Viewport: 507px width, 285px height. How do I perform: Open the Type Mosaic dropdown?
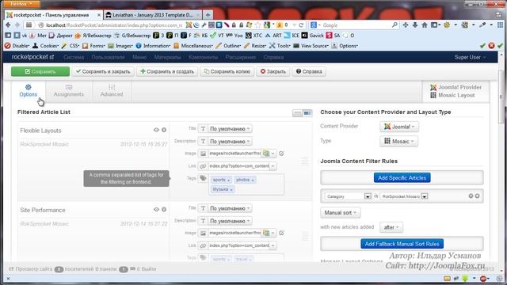pyautogui.click(x=399, y=141)
